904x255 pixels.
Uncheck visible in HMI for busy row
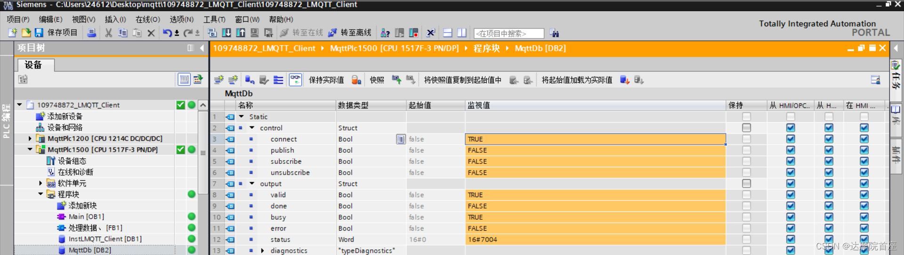click(864, 217)
